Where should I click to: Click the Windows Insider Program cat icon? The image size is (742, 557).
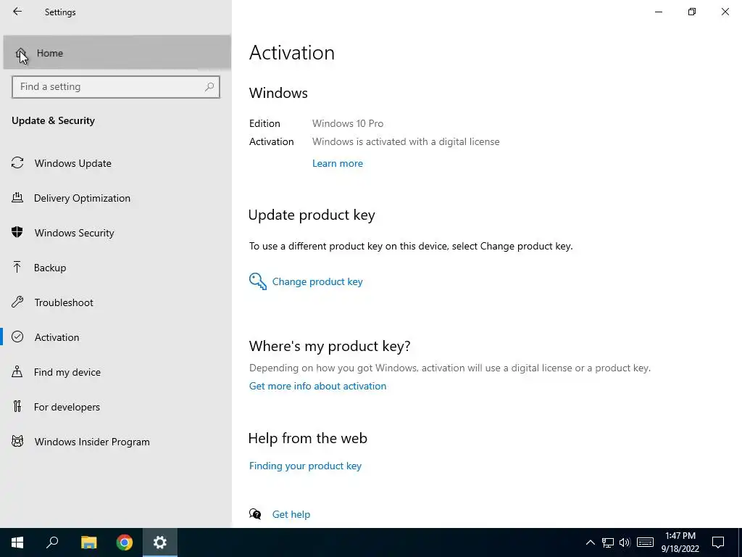pos(17,442)
